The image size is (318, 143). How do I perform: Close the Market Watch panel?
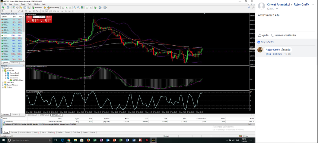click(24, 14)
